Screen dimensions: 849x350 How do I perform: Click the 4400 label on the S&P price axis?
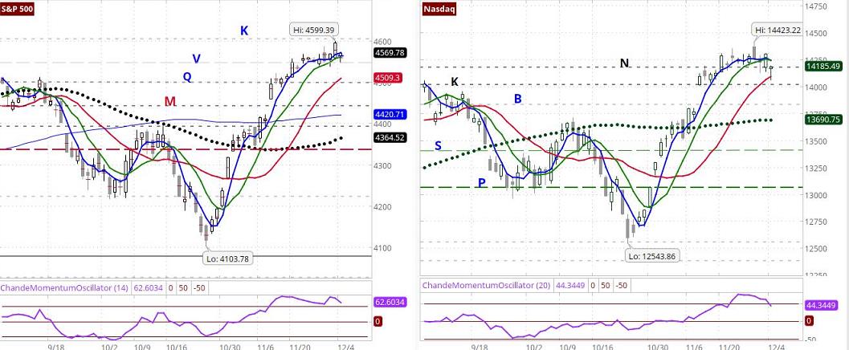(x=383, y=124)
